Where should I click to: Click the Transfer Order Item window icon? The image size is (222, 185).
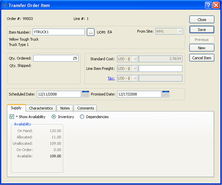point(4,5)
